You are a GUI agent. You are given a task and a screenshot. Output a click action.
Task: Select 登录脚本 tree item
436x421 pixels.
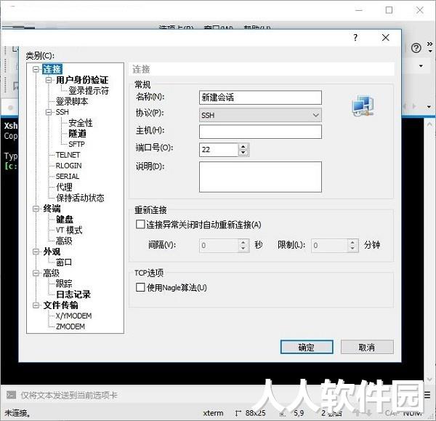[72, 102]
